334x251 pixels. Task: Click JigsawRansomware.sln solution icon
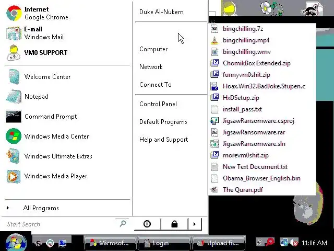[x=214, y=144]
